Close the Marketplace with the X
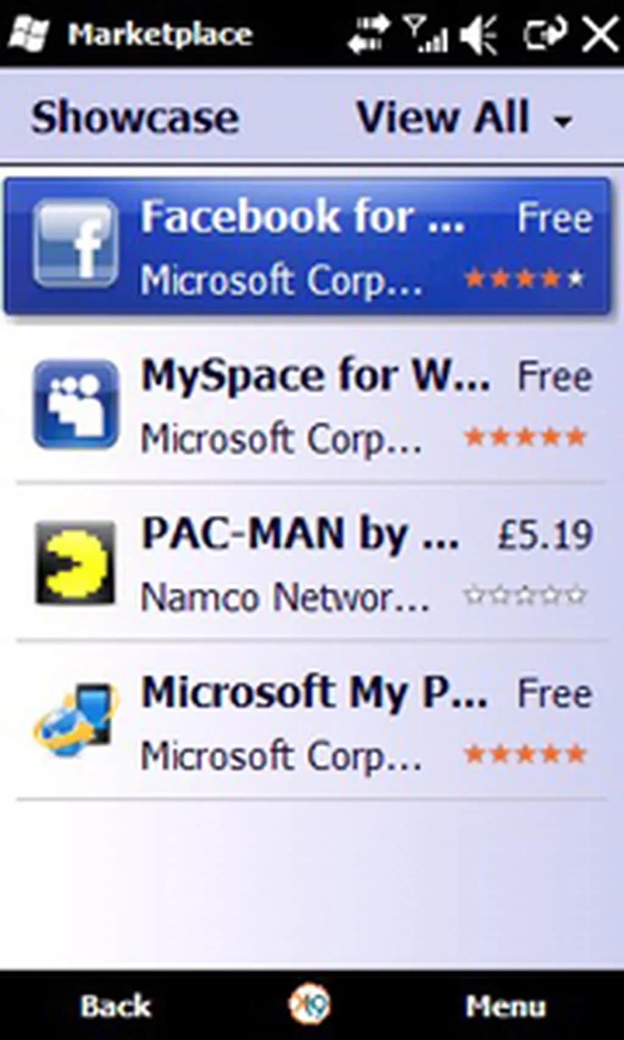Image resolution: width=624 pixels, height=1040 pixels. click(600, 34)
